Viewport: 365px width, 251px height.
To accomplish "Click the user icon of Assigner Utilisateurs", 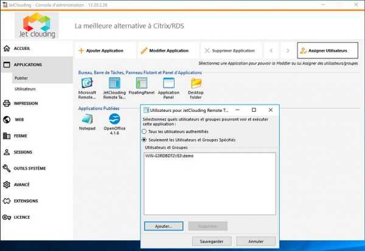I will coord(303,50).
